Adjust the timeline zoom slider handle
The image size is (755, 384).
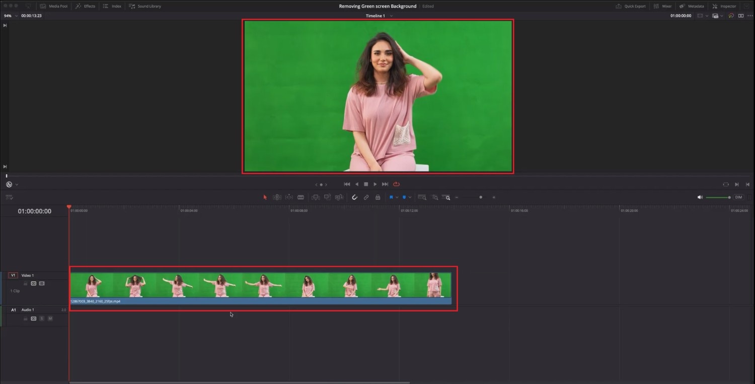pos(481,198)
